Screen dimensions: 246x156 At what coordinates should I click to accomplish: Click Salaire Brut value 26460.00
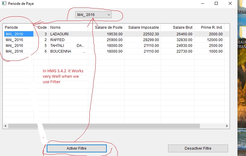point(184,34)
